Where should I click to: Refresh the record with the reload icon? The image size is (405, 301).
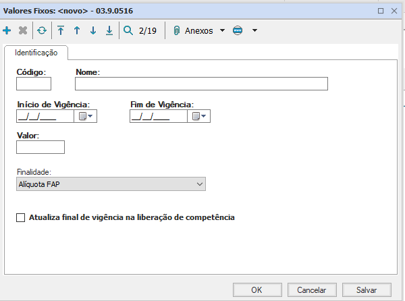42,30
